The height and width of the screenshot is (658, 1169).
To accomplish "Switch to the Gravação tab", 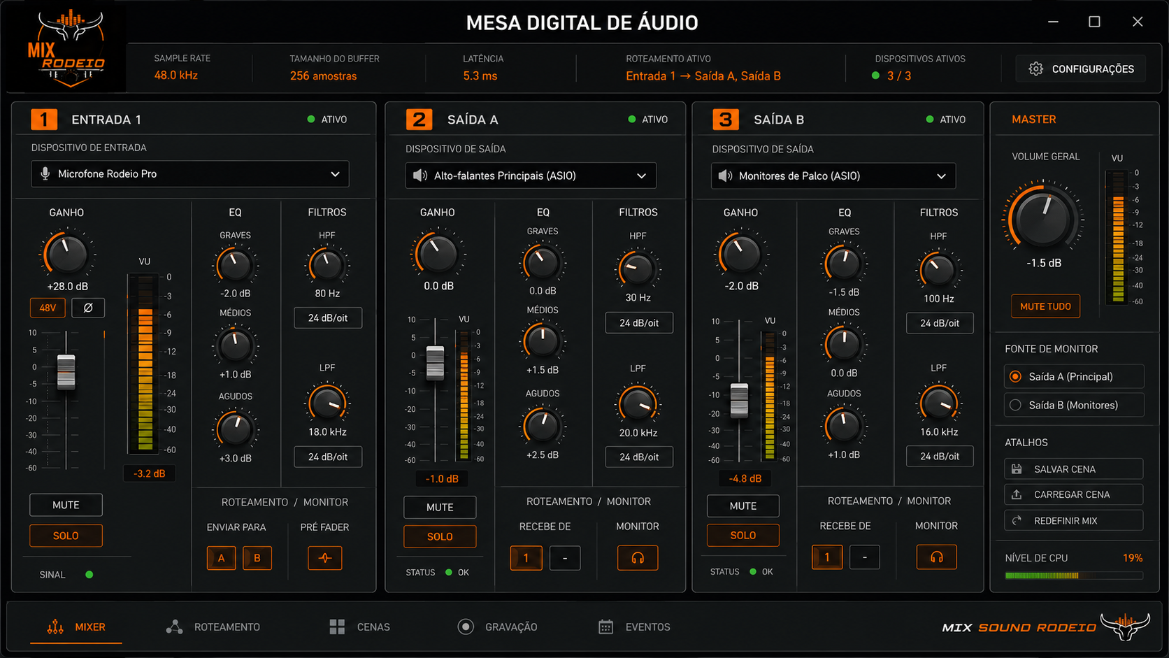I will [x=497, y=627].
